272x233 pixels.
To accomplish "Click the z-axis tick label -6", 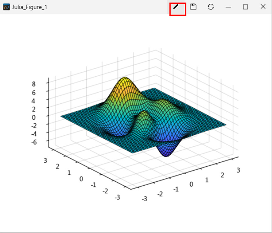I will point(34,142).
